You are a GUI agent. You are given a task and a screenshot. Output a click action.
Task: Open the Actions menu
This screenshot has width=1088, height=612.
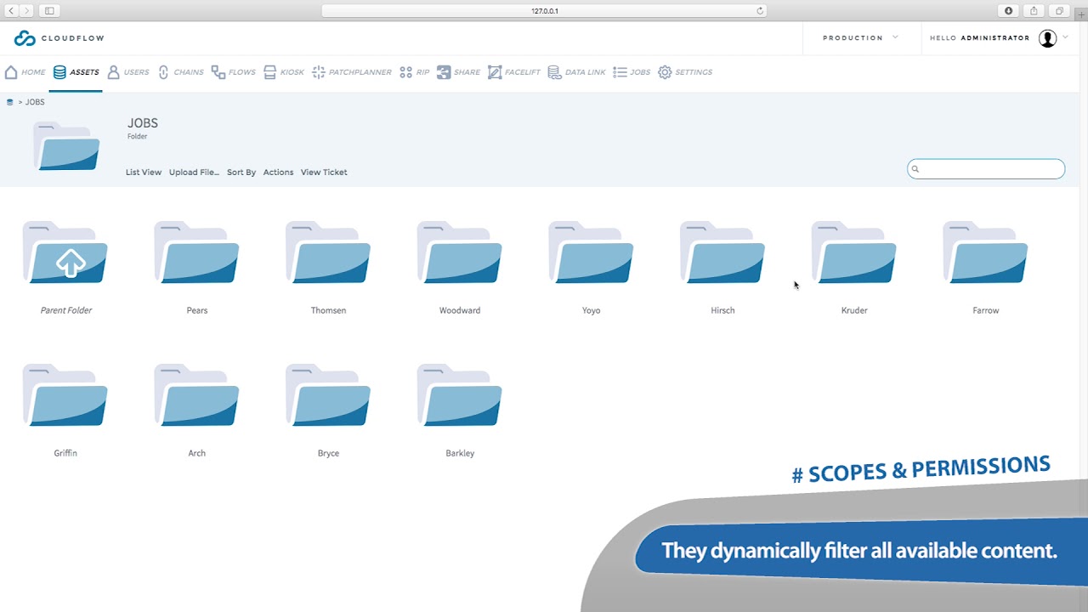tap(278, 173)
